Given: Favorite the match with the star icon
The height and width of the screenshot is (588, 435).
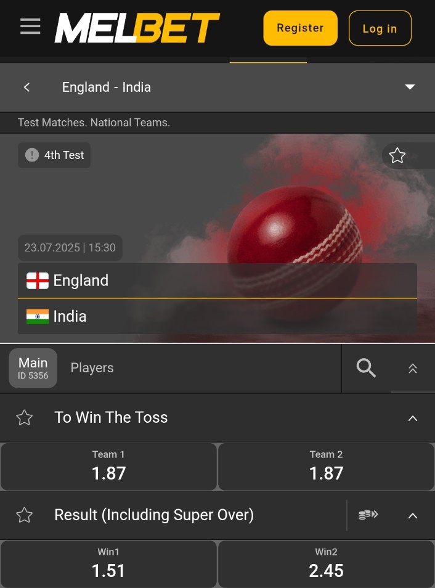Looking at the screenshot, I should tap(397, 155).
